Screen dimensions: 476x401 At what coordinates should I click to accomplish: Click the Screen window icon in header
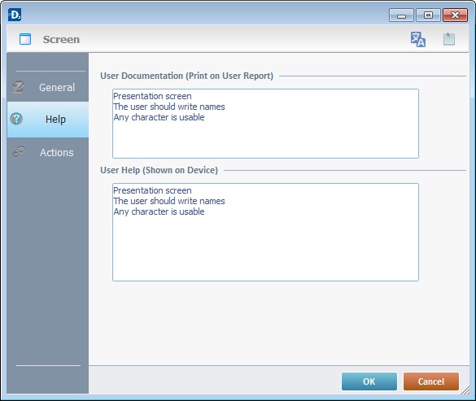click(x=25, y=39)
